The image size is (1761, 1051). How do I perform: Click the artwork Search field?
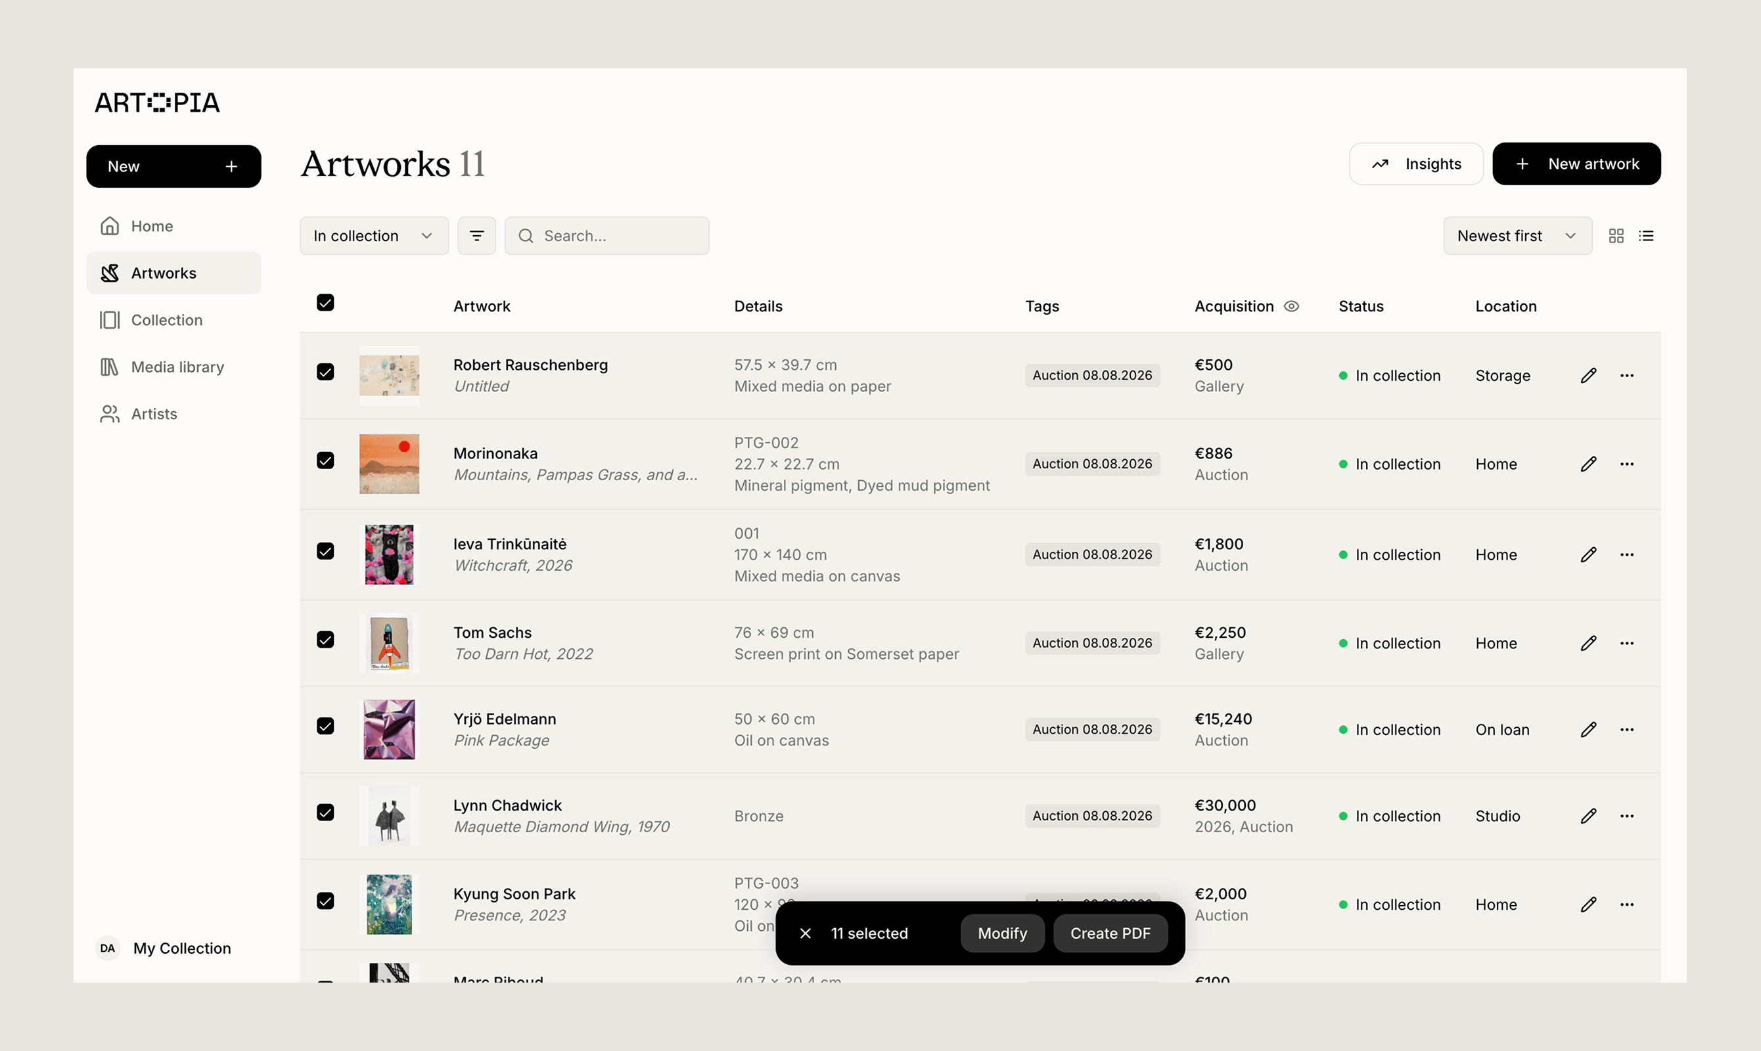pos(607,236)
